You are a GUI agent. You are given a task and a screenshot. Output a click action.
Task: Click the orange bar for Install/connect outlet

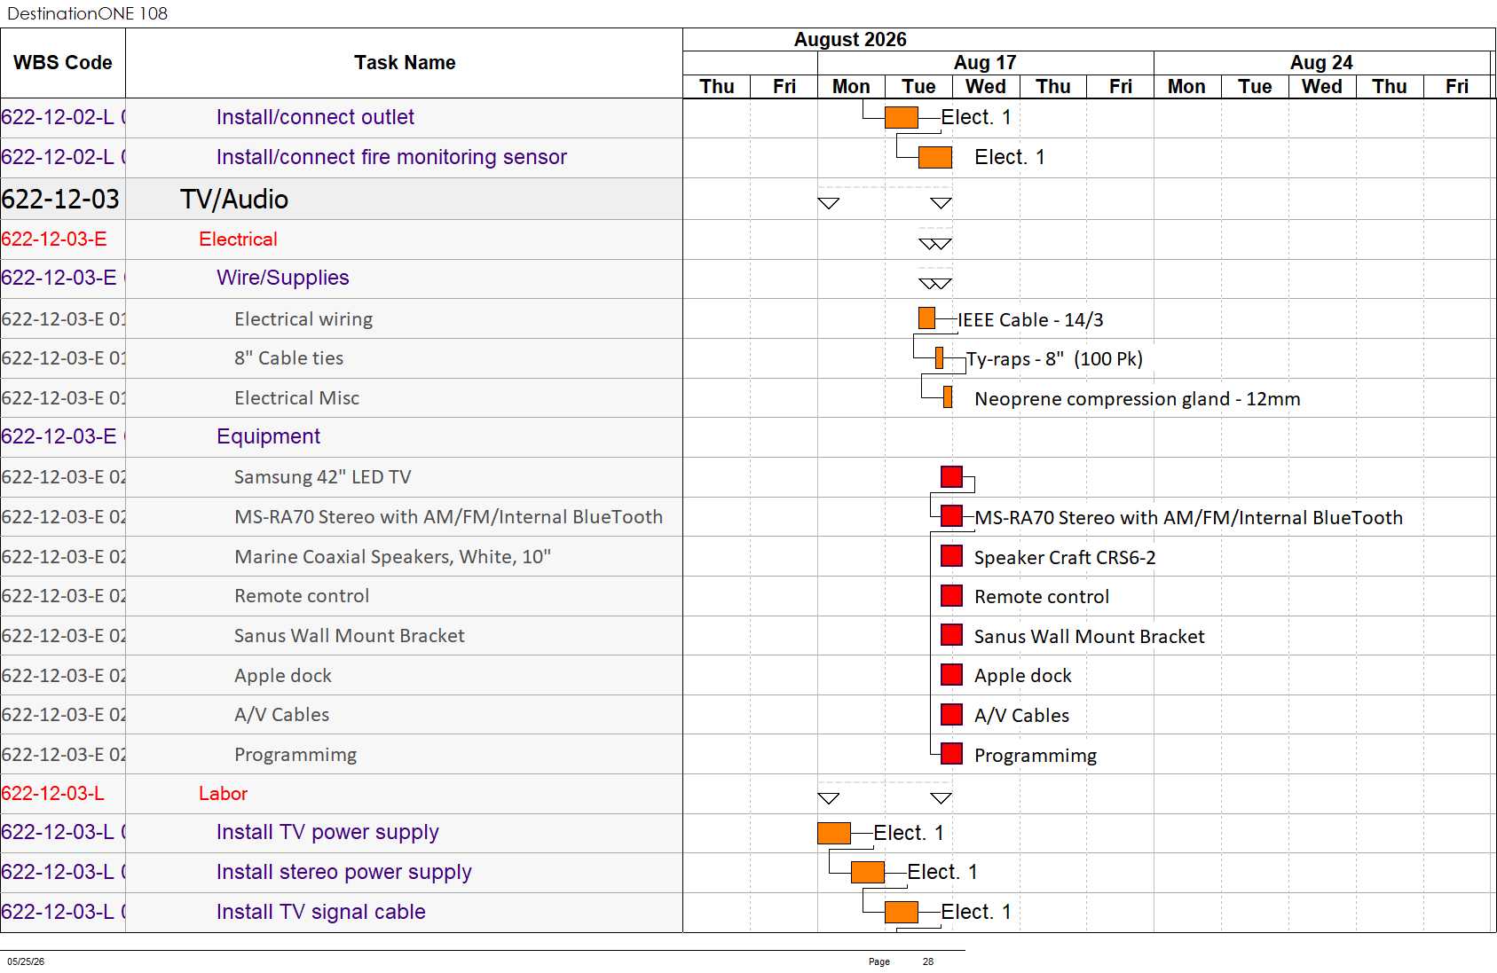901,117
